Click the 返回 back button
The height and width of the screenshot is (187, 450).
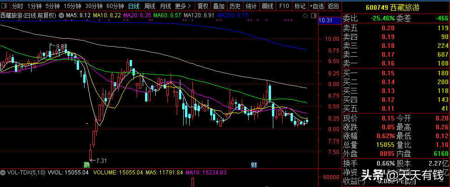point(333,6)
